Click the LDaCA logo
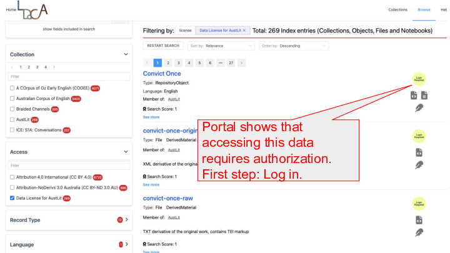 pyautogui.click(x=32, y=10)
